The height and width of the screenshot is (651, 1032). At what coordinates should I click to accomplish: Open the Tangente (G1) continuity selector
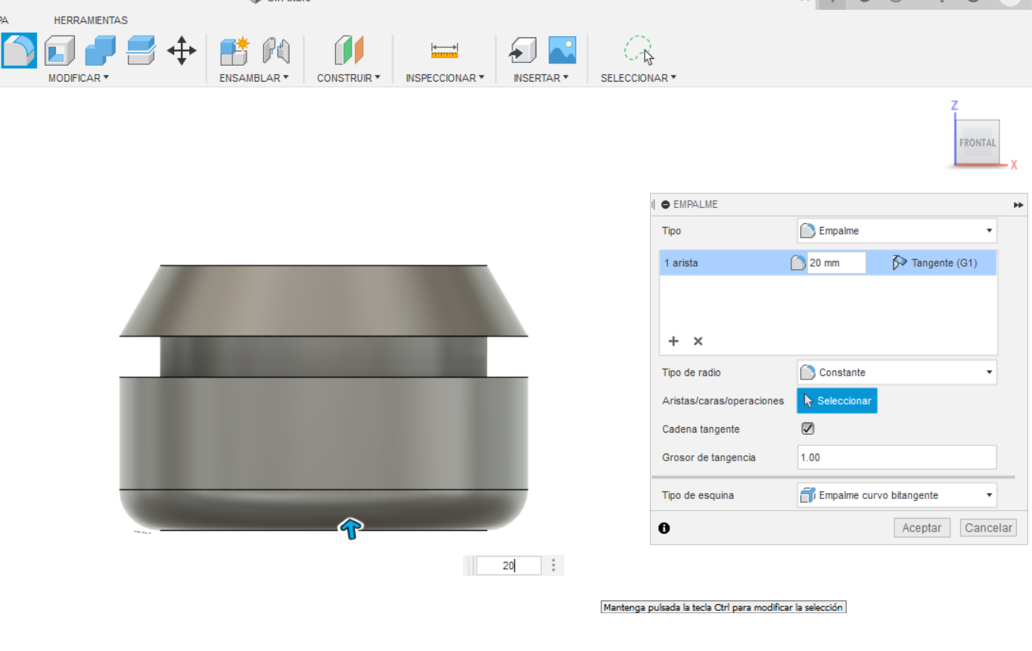(x=934, y=263)
